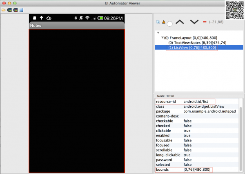Viewport: 245px width, 174px height.
Task: Click the focused property row
Action: pyautogui.click(x=197, y=145)
